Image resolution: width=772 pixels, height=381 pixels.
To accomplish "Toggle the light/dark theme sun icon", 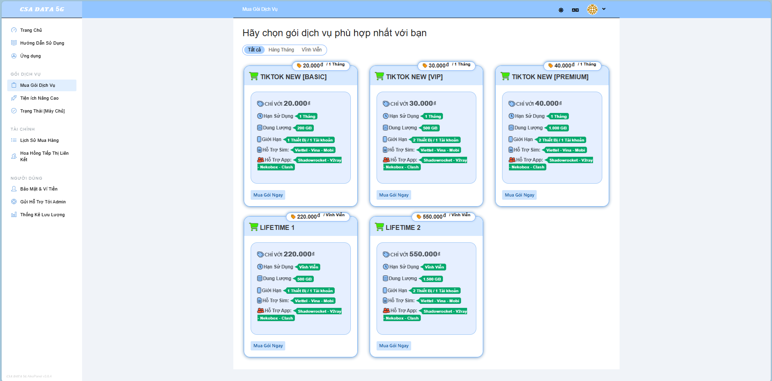I will (561, 10).
